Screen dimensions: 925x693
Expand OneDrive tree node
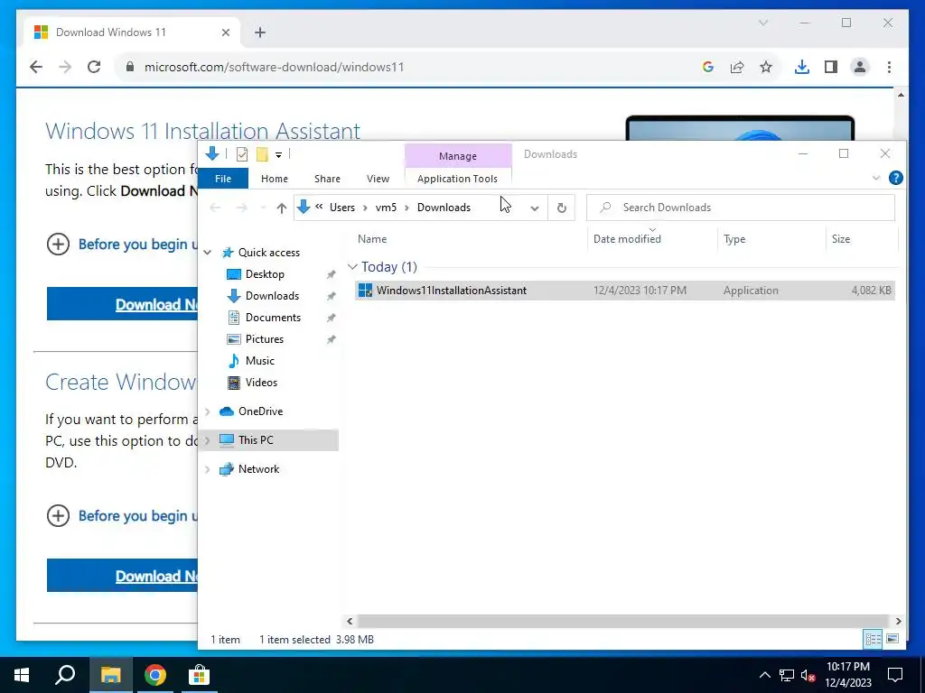pyautogui.click(x=208, y=411)
